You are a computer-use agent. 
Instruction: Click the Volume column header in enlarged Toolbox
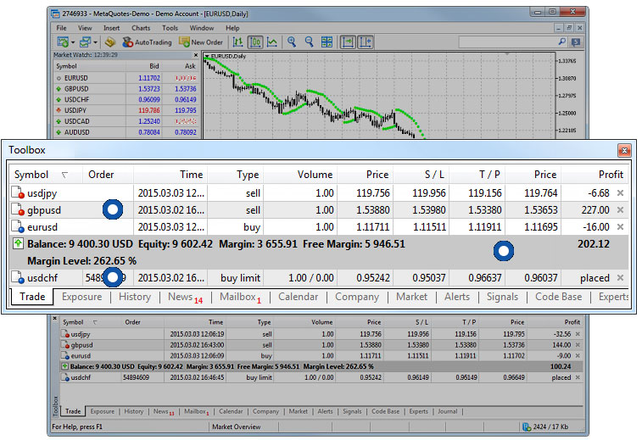coord(315,175)
